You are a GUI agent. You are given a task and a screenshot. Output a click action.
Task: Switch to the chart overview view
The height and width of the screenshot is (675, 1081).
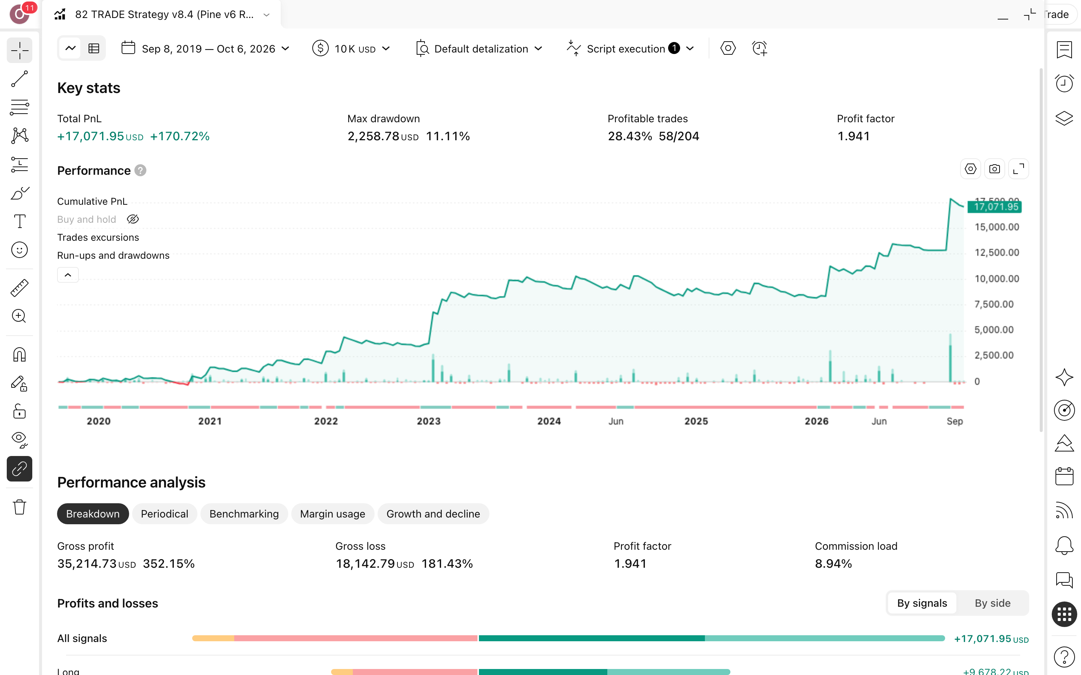point(71,48)
